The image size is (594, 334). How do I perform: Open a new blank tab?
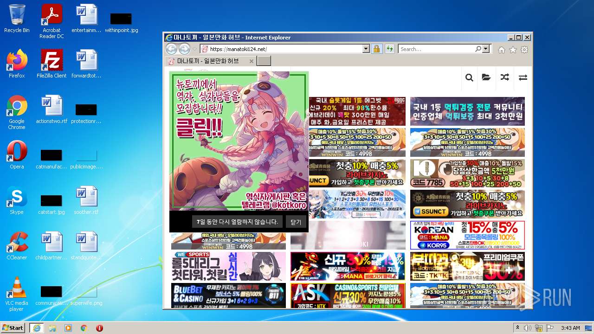[264, 61]
